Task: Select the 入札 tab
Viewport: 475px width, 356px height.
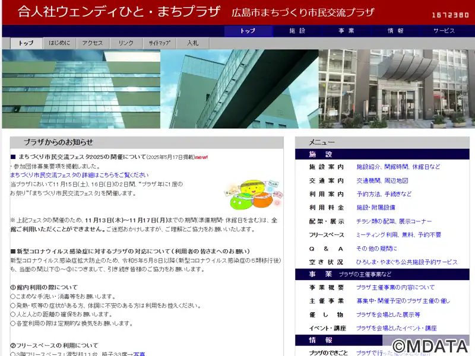Action: click(x=192, y=43)
